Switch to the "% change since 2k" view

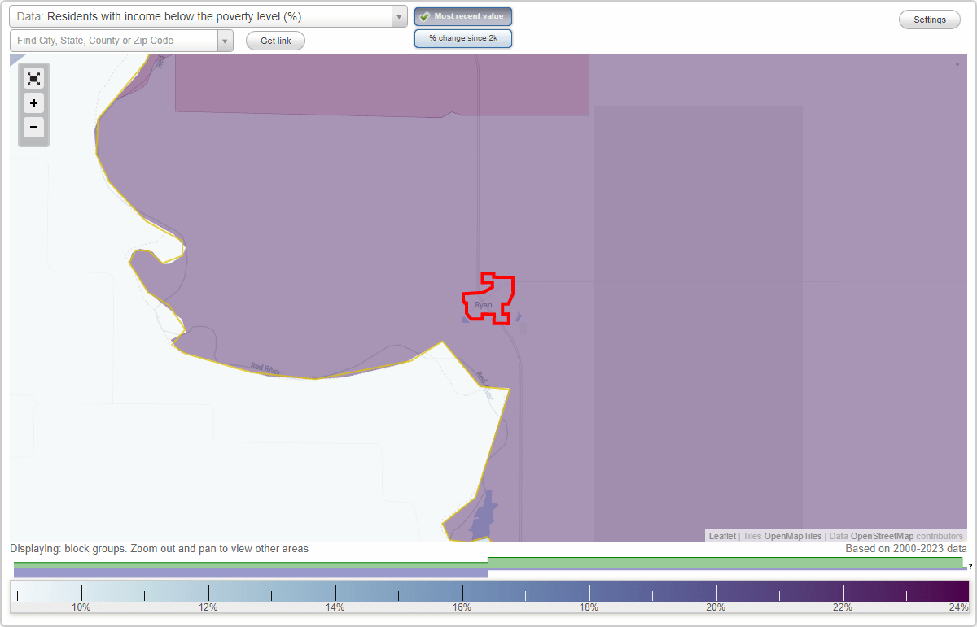click(x=462, y=37)
